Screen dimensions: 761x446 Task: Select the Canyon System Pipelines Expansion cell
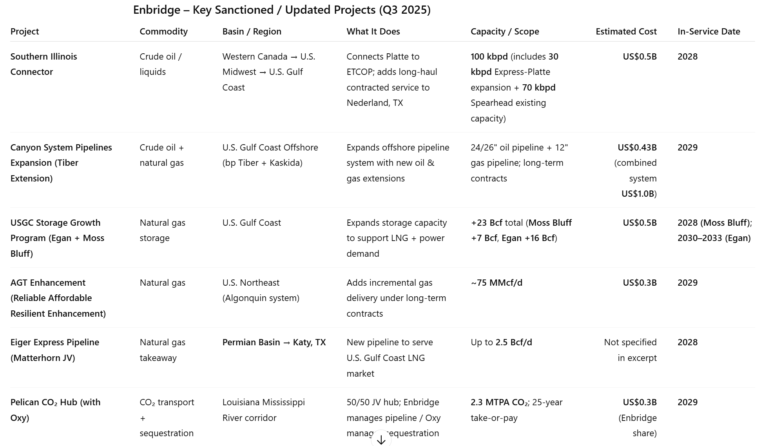[61, 163]
